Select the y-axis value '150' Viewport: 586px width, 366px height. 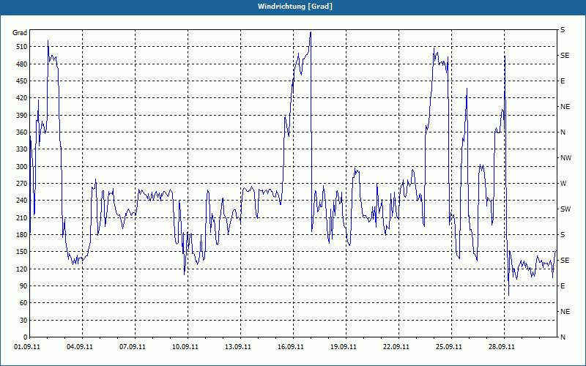pos(22,252)
